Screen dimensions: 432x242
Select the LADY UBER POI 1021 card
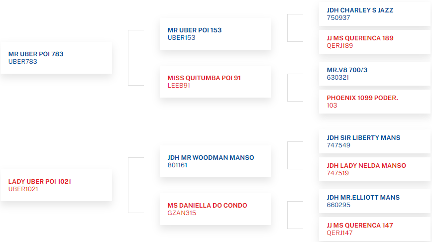coord(56,185)
